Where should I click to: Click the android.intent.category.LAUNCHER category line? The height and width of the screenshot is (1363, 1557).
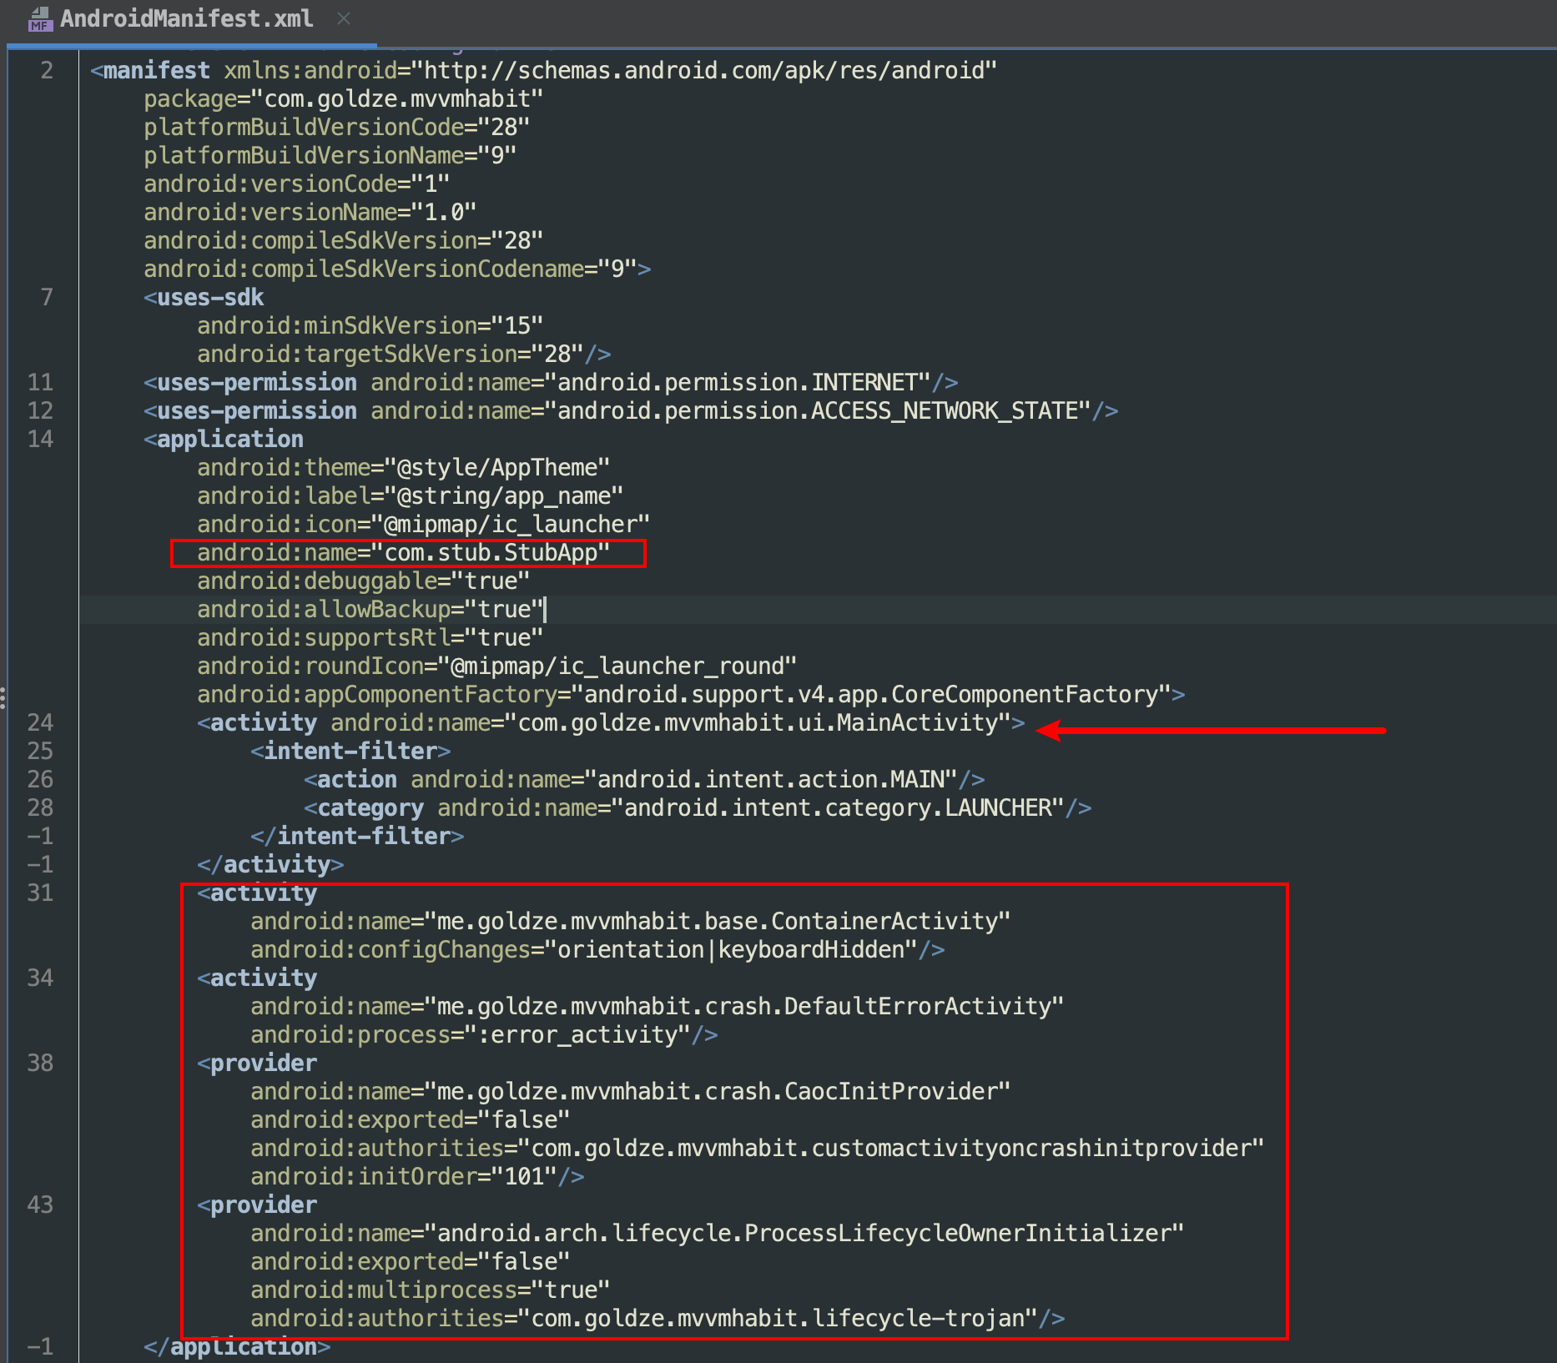[697, 808]
